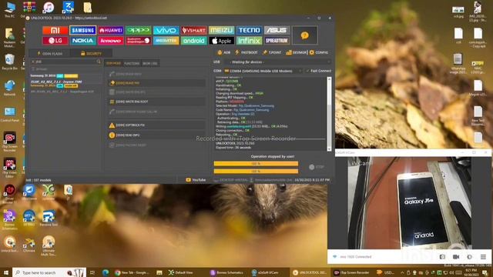The width and height of the screenshot is (493, 277).
Task: Click the STOP button
Action: (317, 167)
